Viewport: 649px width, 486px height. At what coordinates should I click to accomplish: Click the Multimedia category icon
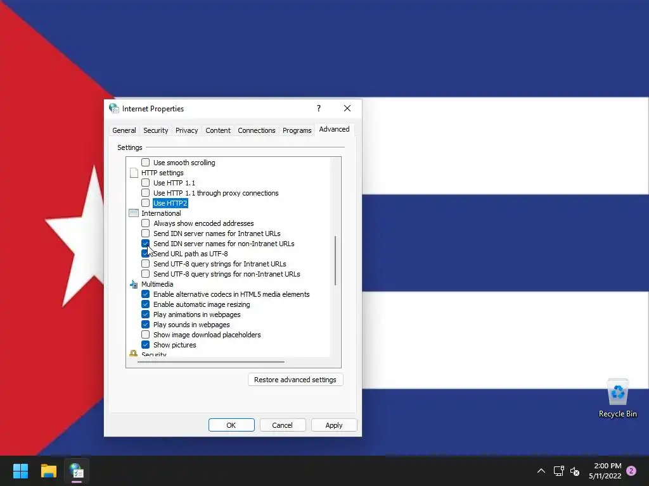[x=134, y=284]
